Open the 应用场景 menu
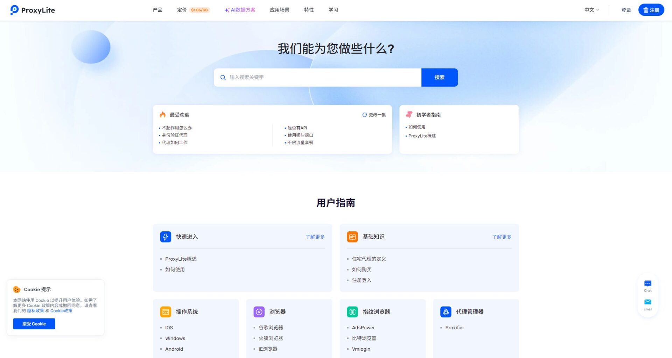The image size is (672, 358). point(280,10)
